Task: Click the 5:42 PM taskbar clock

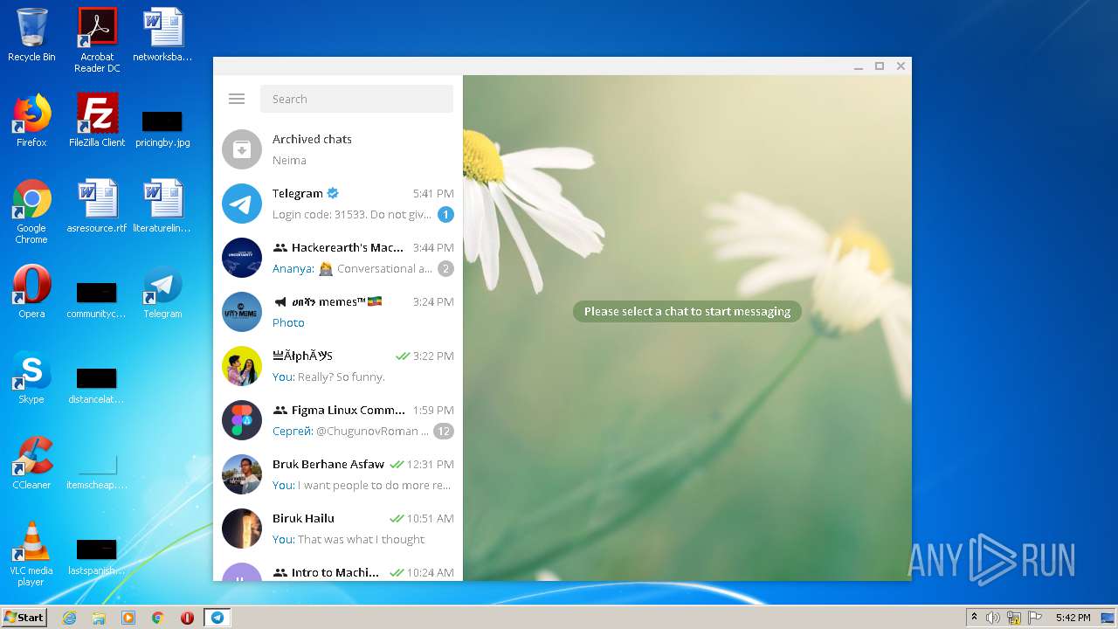Action: click(x=1073, y=618)
